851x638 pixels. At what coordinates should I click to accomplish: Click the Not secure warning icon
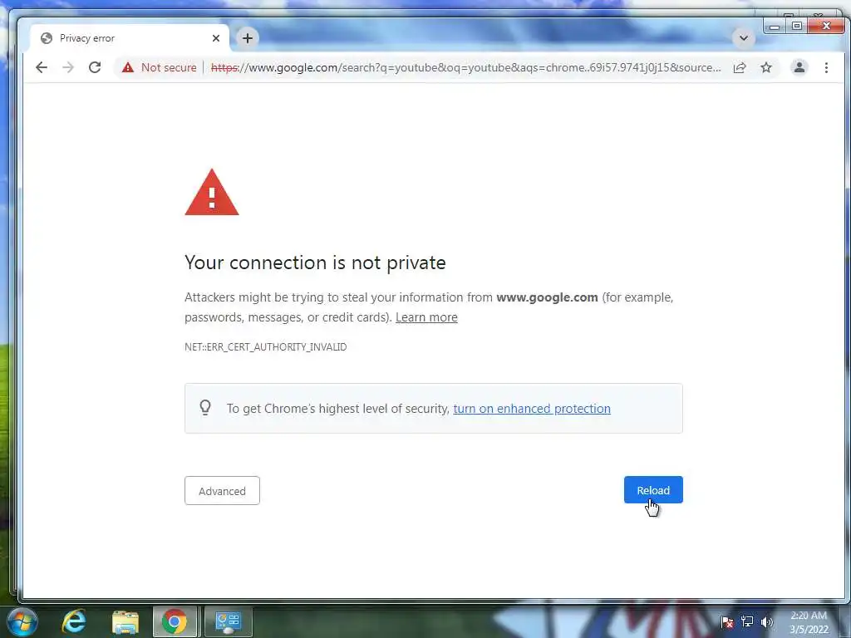click(127, 67)
